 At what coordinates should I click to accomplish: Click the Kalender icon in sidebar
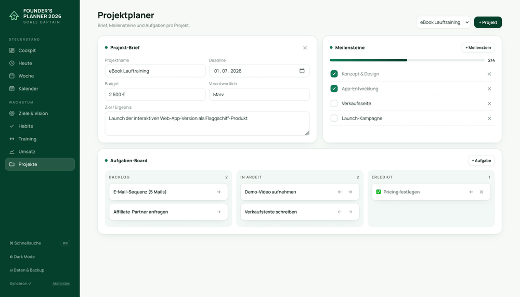pyautogui.click(x=12, y=88)
